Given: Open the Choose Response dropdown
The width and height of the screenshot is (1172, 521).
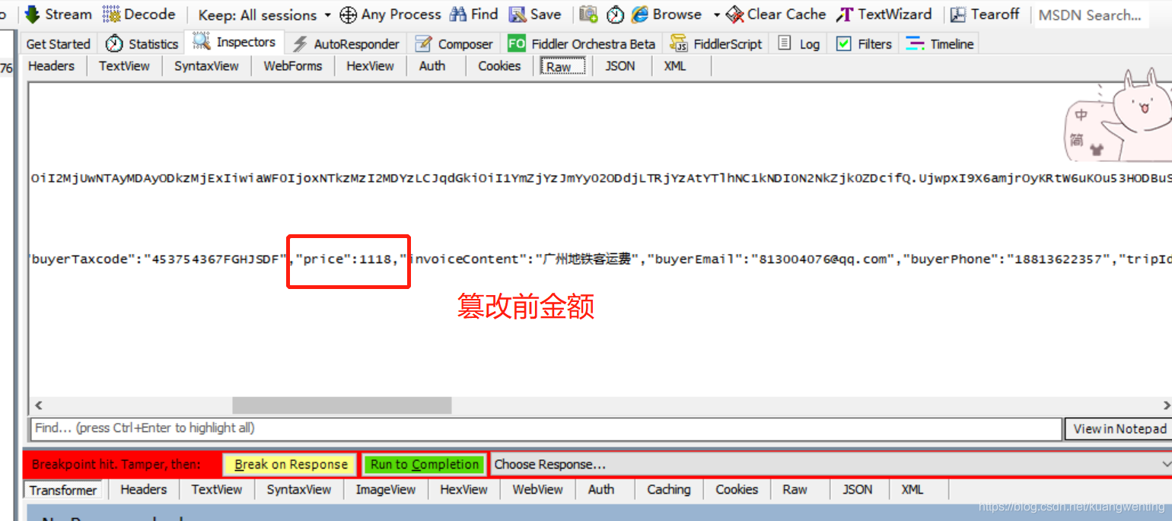Looking at the screenshot, I should pyautogui.click(x=832, y=464).
